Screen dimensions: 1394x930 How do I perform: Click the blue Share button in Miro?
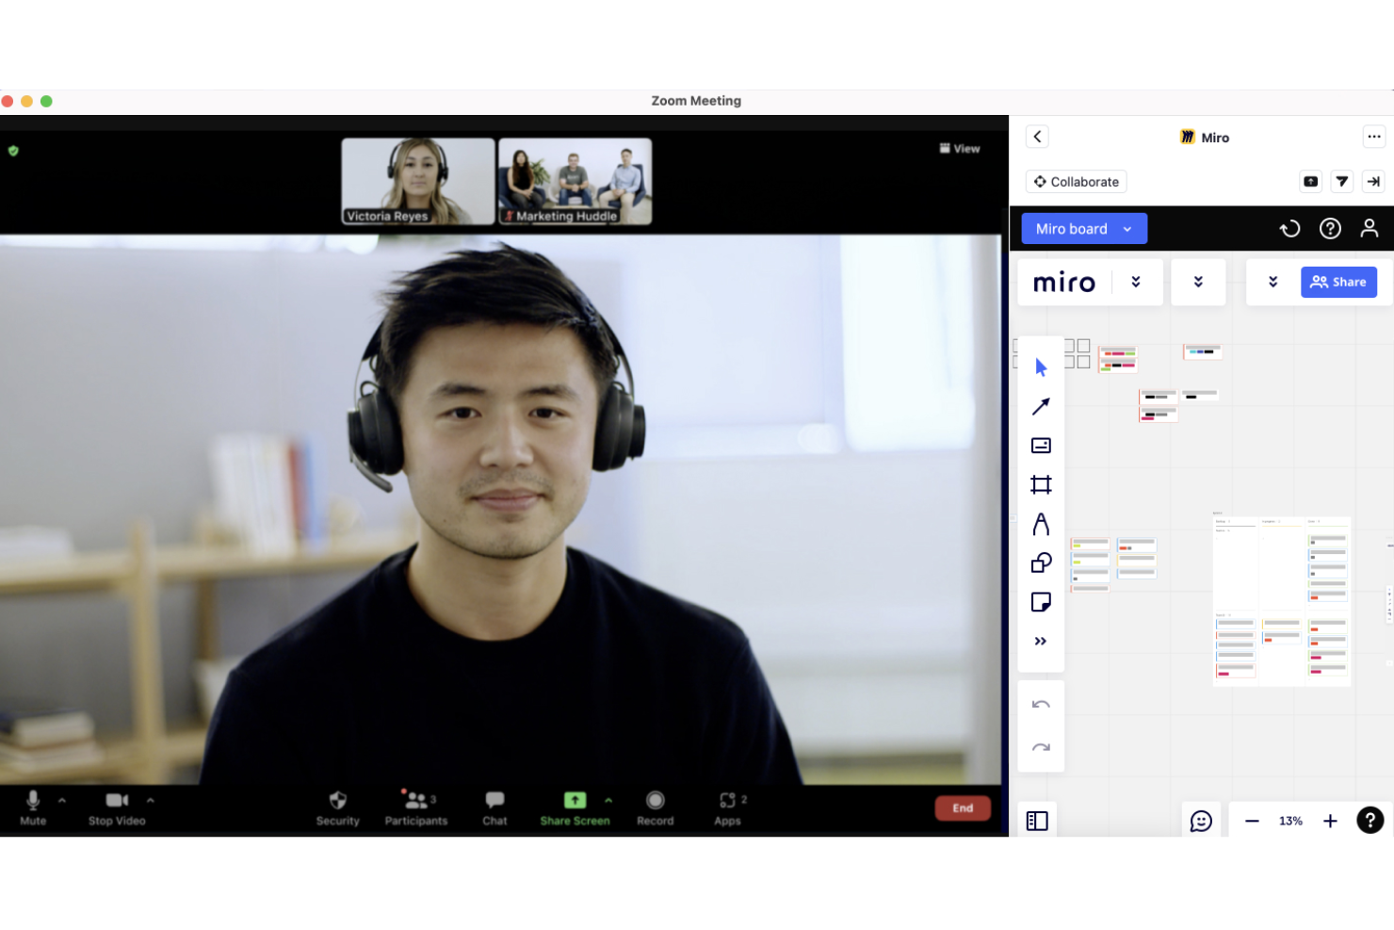[1338, 282]
